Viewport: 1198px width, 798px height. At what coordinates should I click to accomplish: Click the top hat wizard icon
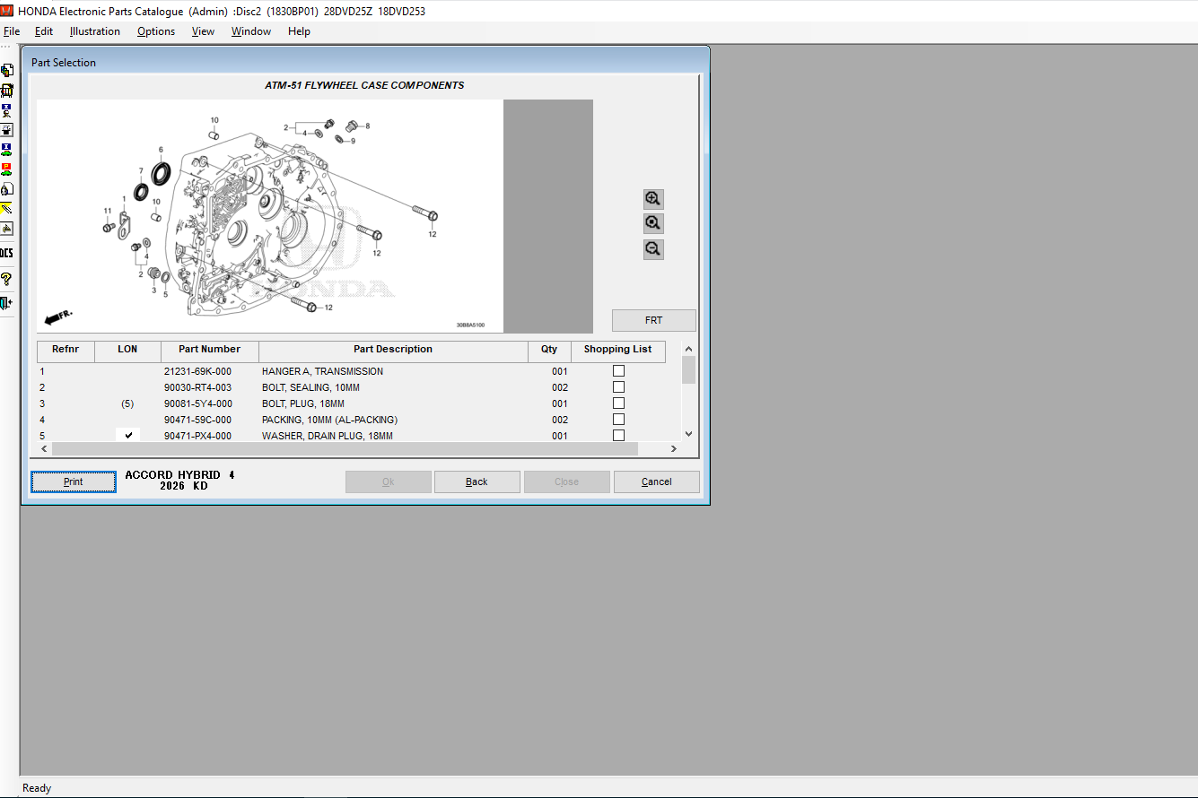pyautogui.click(x=7, y=130)
